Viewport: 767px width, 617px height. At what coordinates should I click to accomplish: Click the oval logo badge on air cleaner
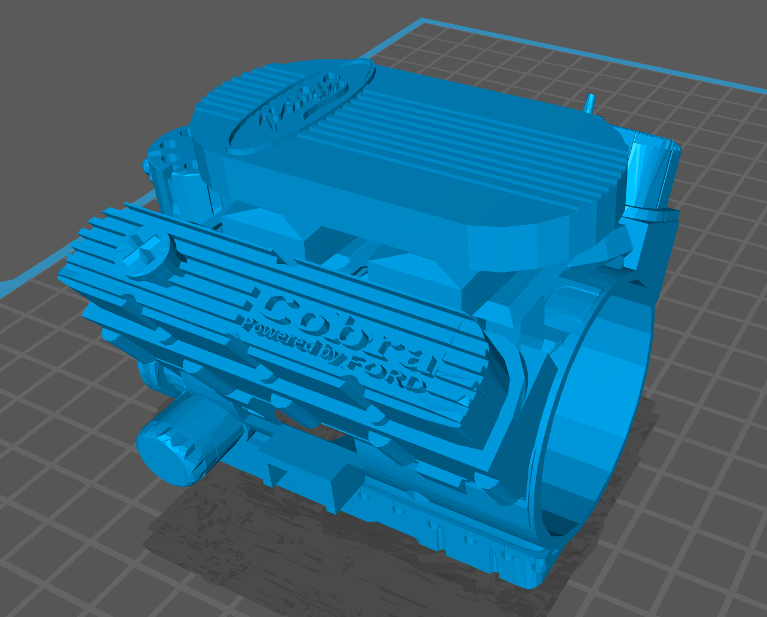coord(287,107)
